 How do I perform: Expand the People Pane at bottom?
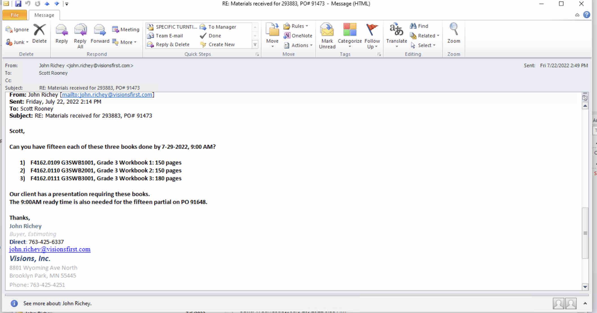click(585, 303)
